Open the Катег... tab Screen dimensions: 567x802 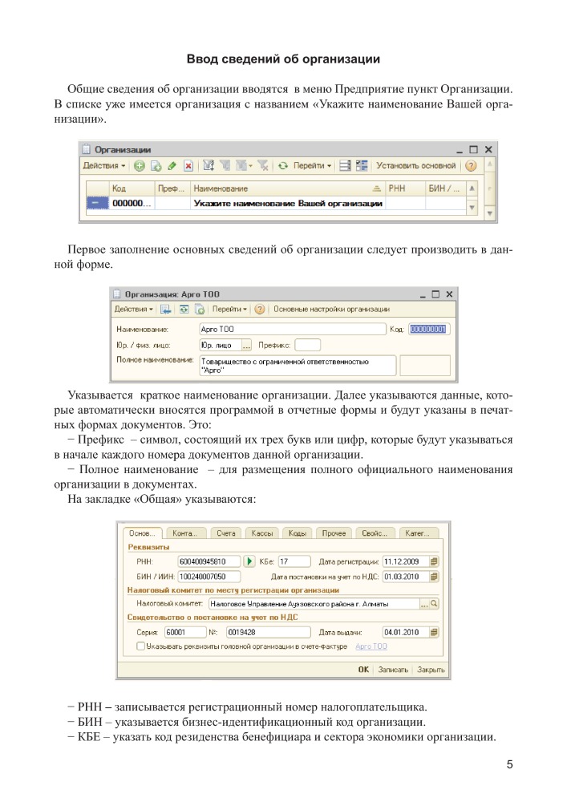[418, 533]
